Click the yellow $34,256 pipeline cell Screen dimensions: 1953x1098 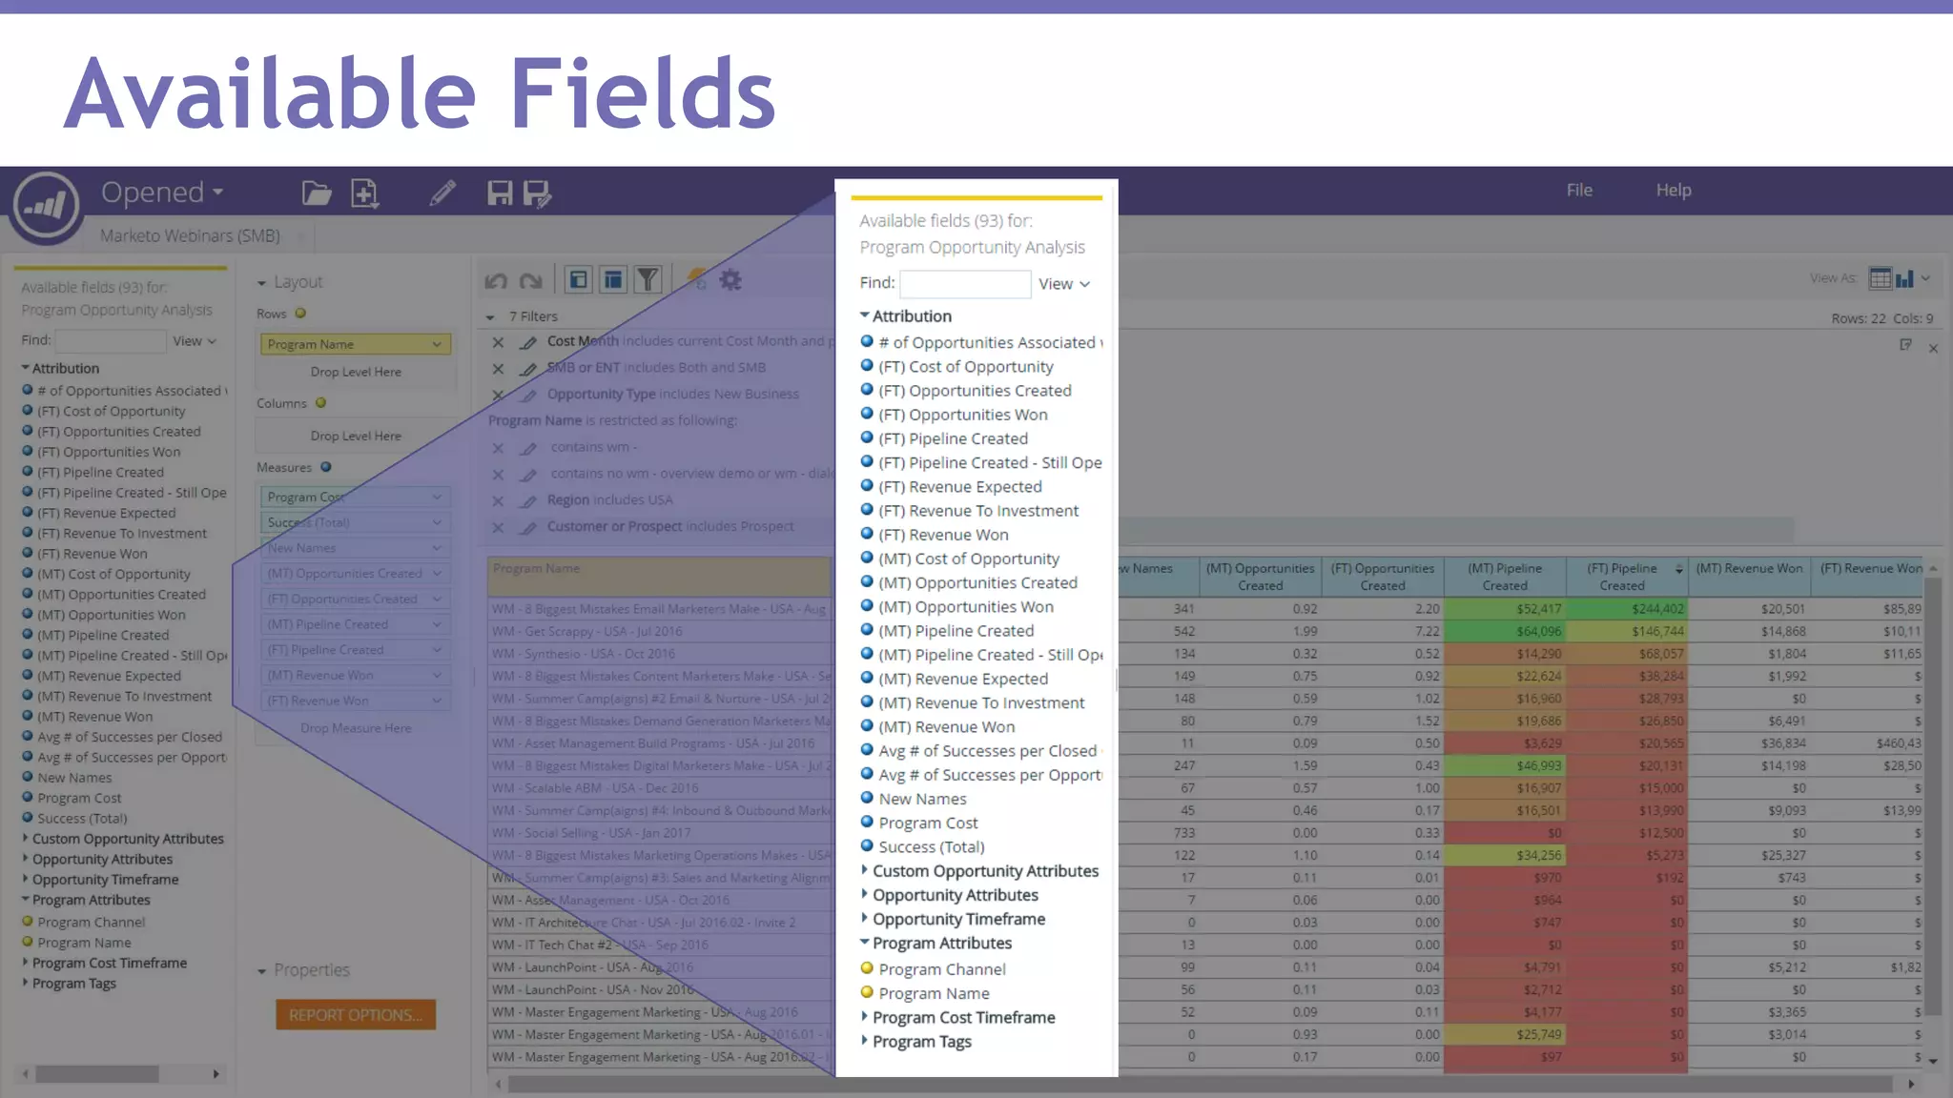pos(1505,856)
